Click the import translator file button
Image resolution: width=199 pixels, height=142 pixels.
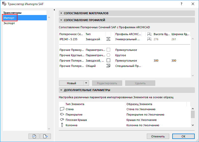click(x=34, y=136)
